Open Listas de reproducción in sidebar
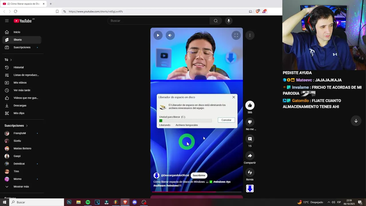 22,75
